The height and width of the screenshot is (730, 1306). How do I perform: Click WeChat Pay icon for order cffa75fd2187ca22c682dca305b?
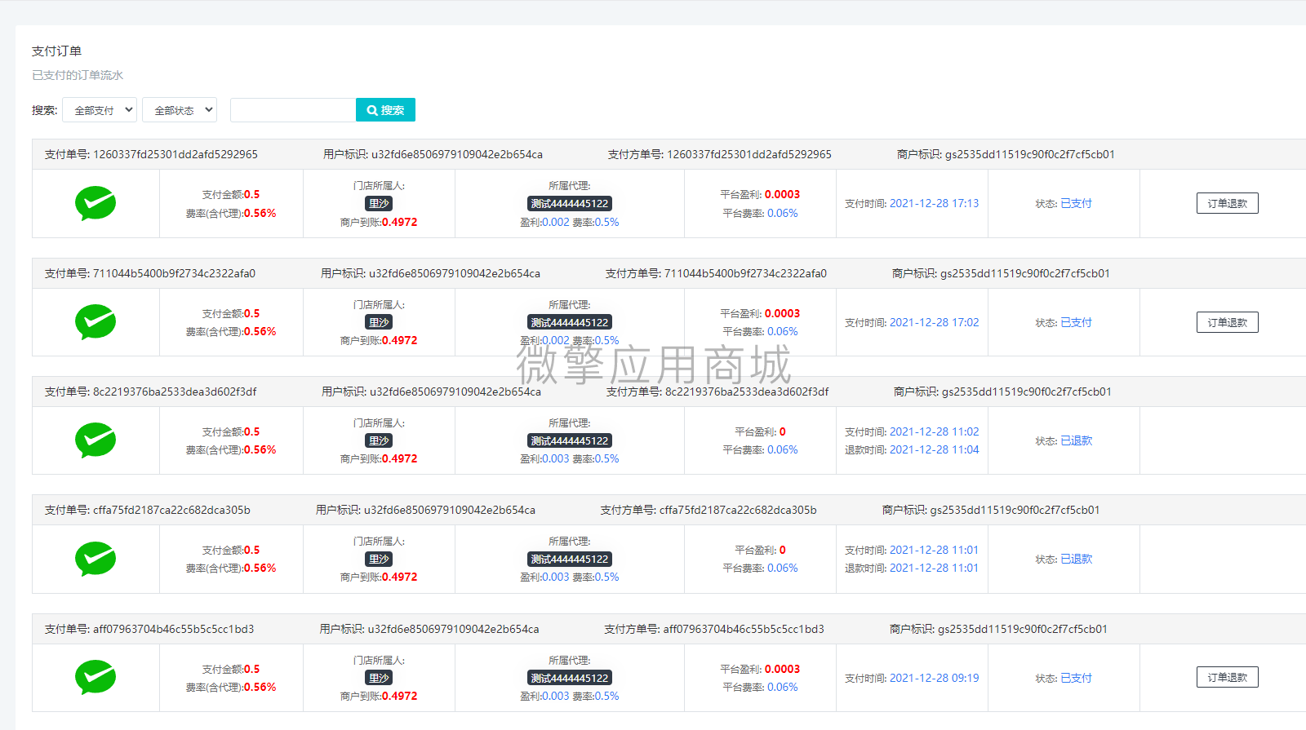point(96,559)
